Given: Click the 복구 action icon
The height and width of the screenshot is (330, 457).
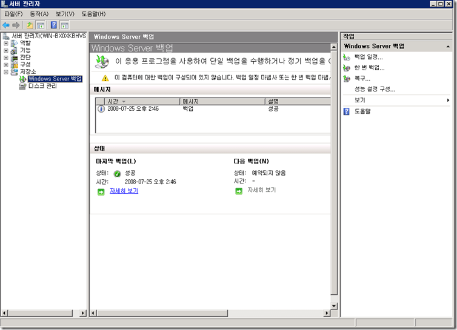Looking at the screenshot, I should click(347, 79).
